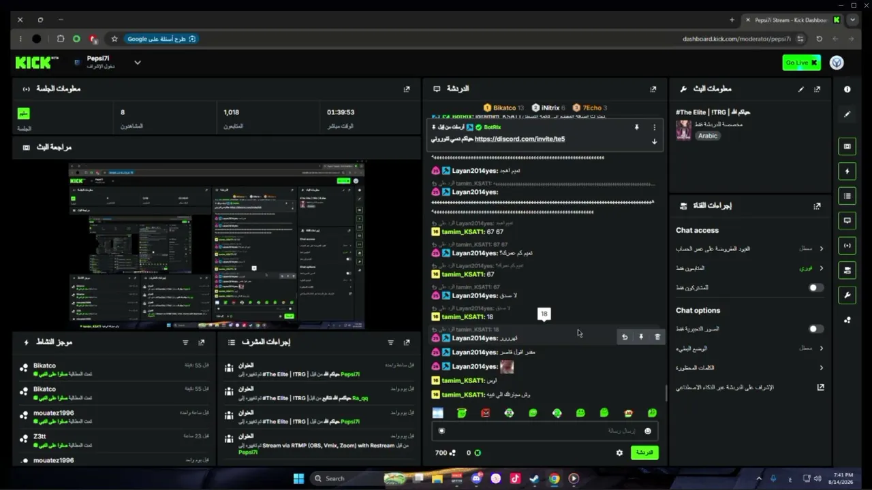
Task: Open the Windows Start menu
Action: 298,478
